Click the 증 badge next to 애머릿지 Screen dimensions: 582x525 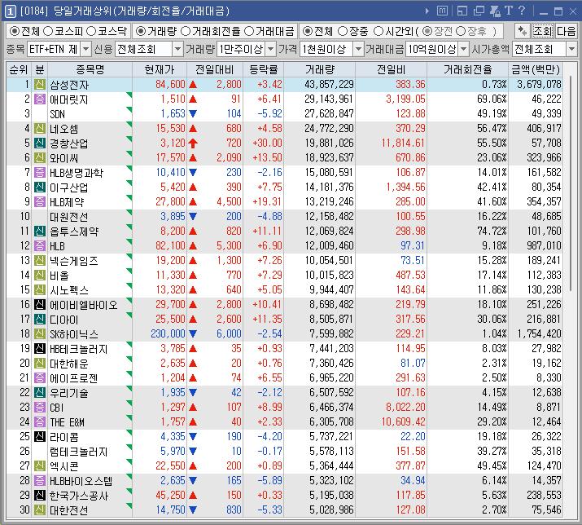[40, 99]
